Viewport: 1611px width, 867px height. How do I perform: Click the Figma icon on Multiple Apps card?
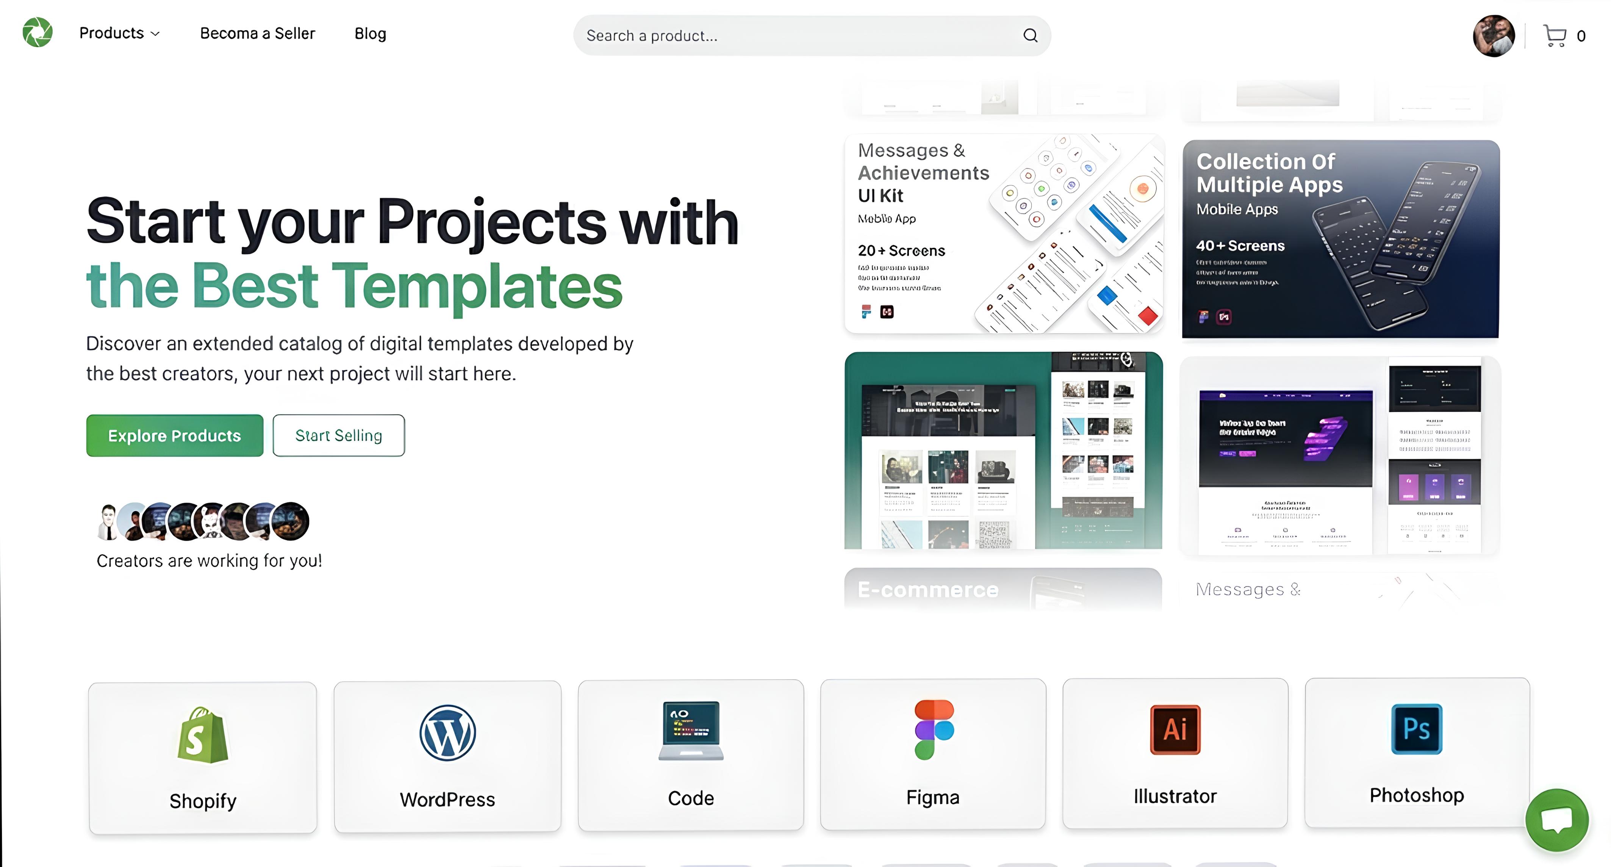tap(1203, 316)
